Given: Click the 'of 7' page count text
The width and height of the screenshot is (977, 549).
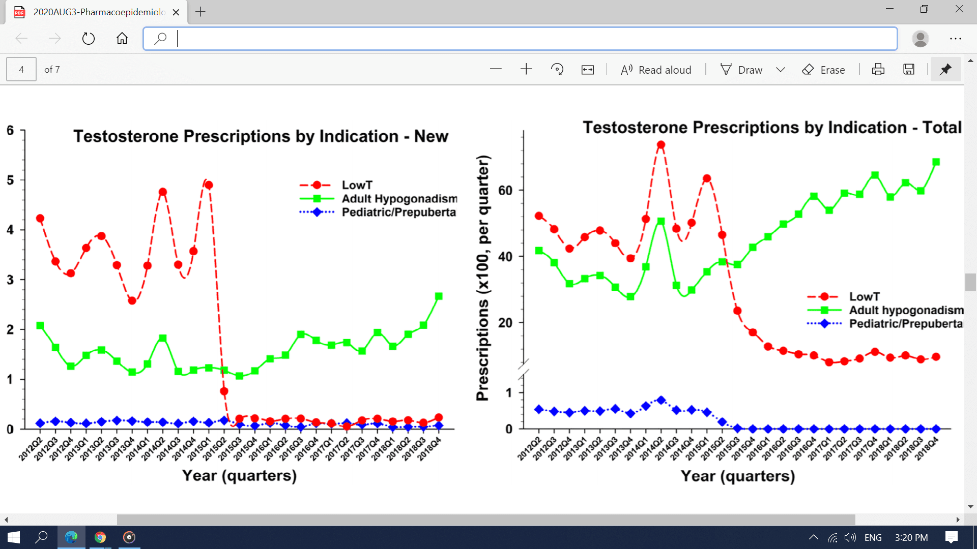Looking at the screenshot, I should 52,70.
